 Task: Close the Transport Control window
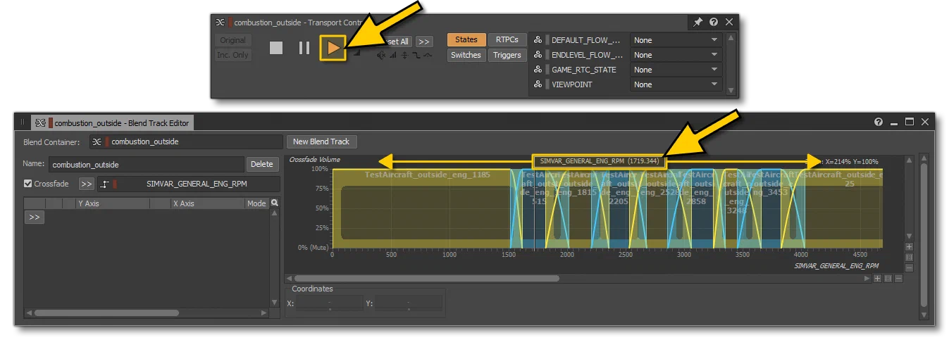[x=729, y=23]
